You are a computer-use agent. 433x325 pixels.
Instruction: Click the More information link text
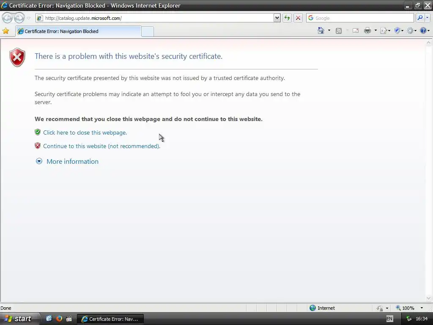72,161
